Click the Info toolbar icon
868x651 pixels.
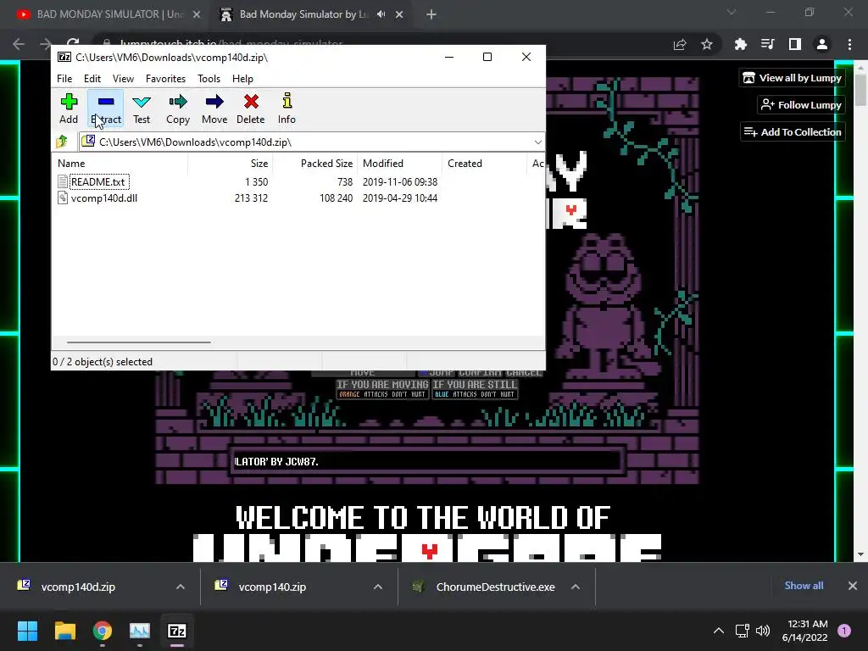pyautogui.click(x=287, y=108)
